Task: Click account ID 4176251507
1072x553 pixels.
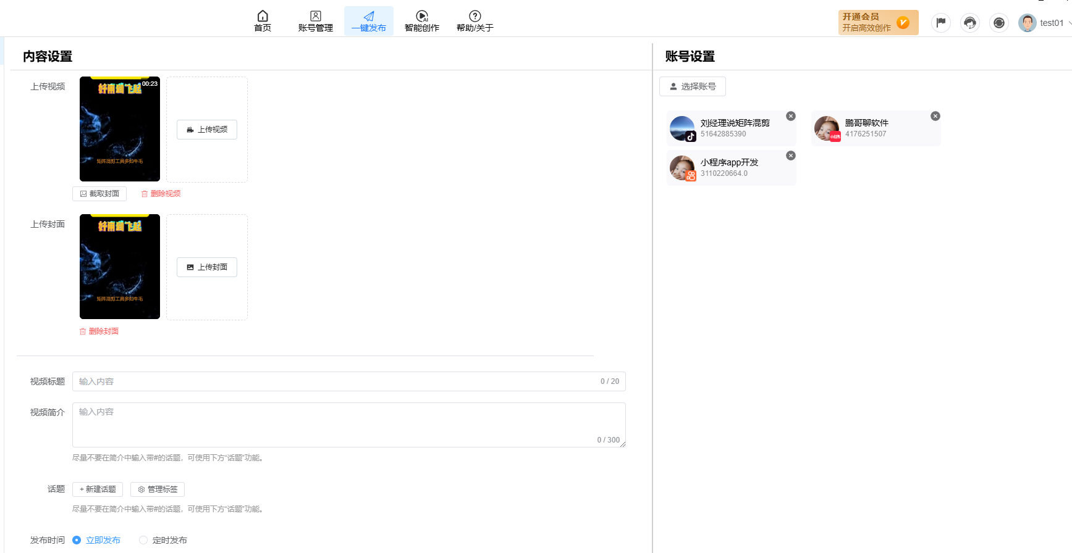Action: [x=866, y=134]
